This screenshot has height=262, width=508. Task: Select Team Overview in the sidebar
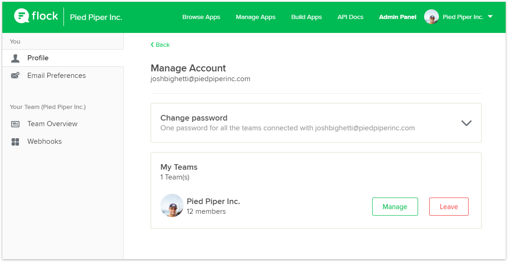63,124
